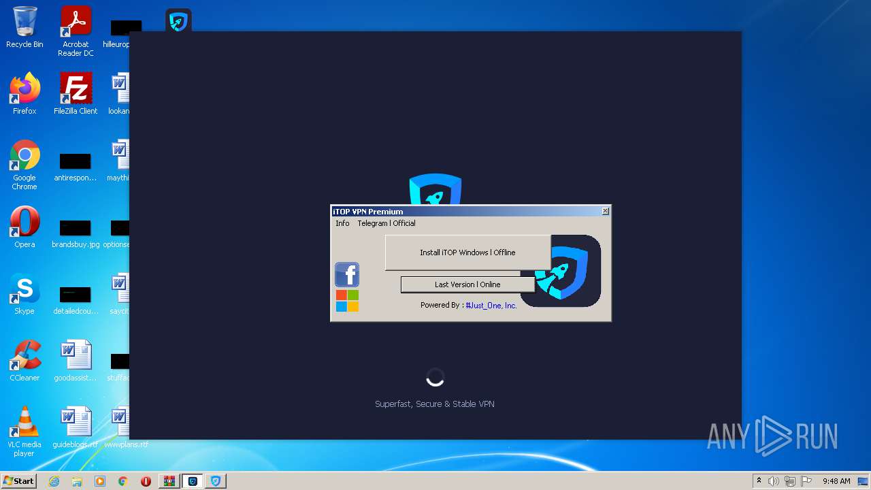Open FileZilla Client desktop shortcut
The width and height of the screenshot is (871, 490).
click(76, 94)
